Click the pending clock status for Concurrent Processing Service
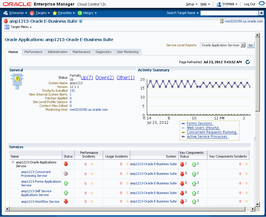This screenshot has width=266, height=217. 66,174
